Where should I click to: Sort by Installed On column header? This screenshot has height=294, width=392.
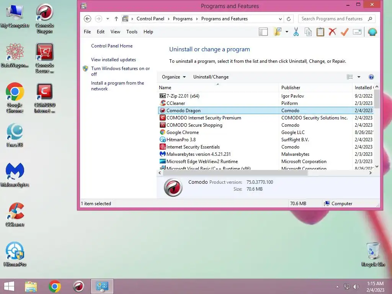pos(363,88)
